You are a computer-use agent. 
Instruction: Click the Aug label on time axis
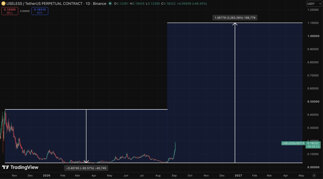point(158,175)
